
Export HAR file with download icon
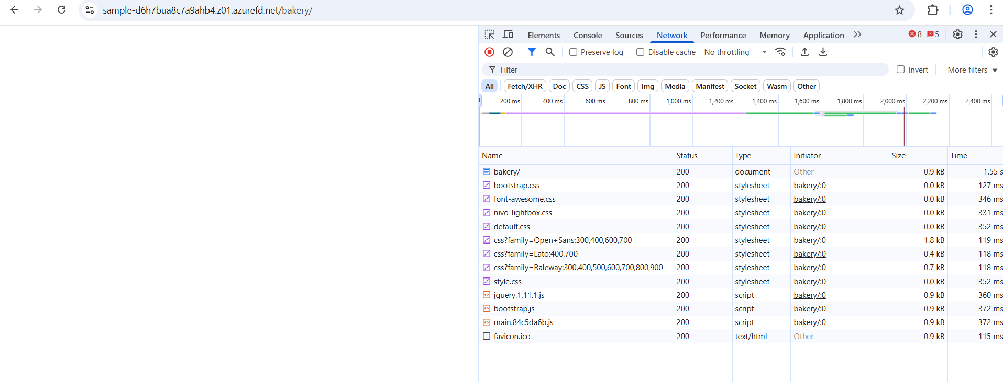[x=823, y=52]
